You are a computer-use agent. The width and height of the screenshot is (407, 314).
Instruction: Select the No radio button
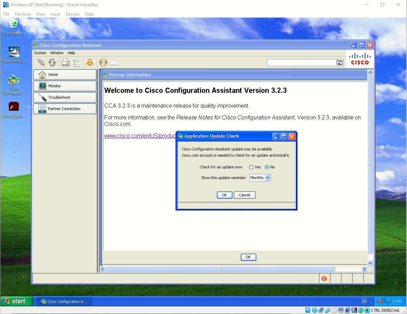pyautogui.click(x=267, y=167)
